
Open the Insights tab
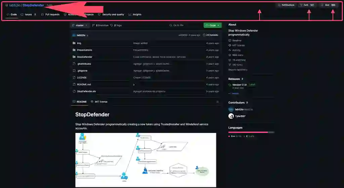[x=135, y=14]
